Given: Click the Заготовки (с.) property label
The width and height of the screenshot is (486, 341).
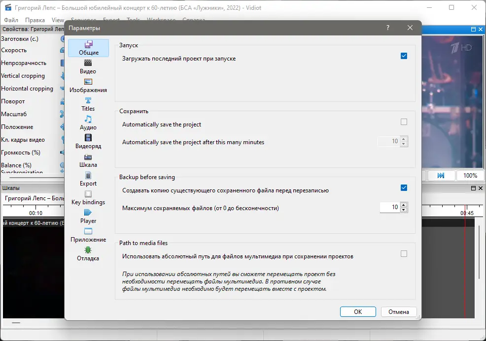Looking at the screenshot, I should coord(20,39).
